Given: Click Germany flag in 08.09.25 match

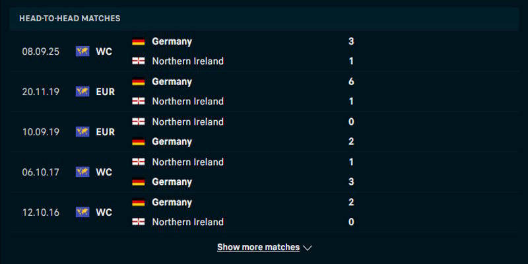Looking at the screenshot, I should [x=139, y=41].
